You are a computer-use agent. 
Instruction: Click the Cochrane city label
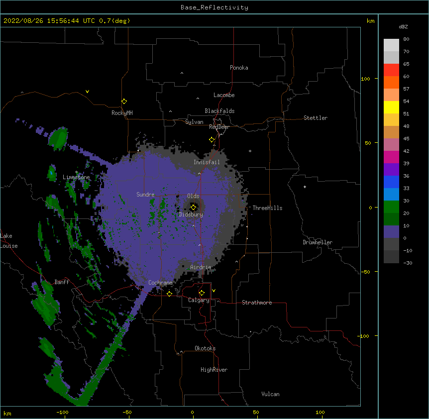tap(160, 283)
